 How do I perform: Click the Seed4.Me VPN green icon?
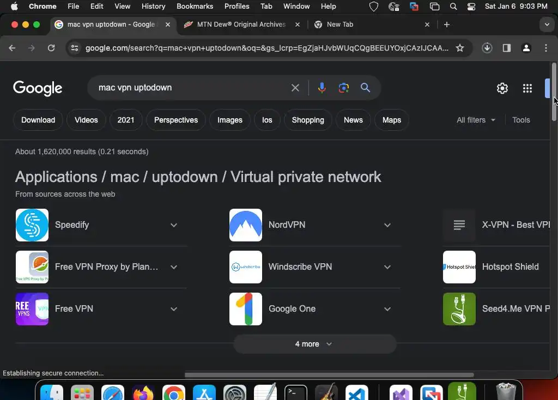[459, 309]
